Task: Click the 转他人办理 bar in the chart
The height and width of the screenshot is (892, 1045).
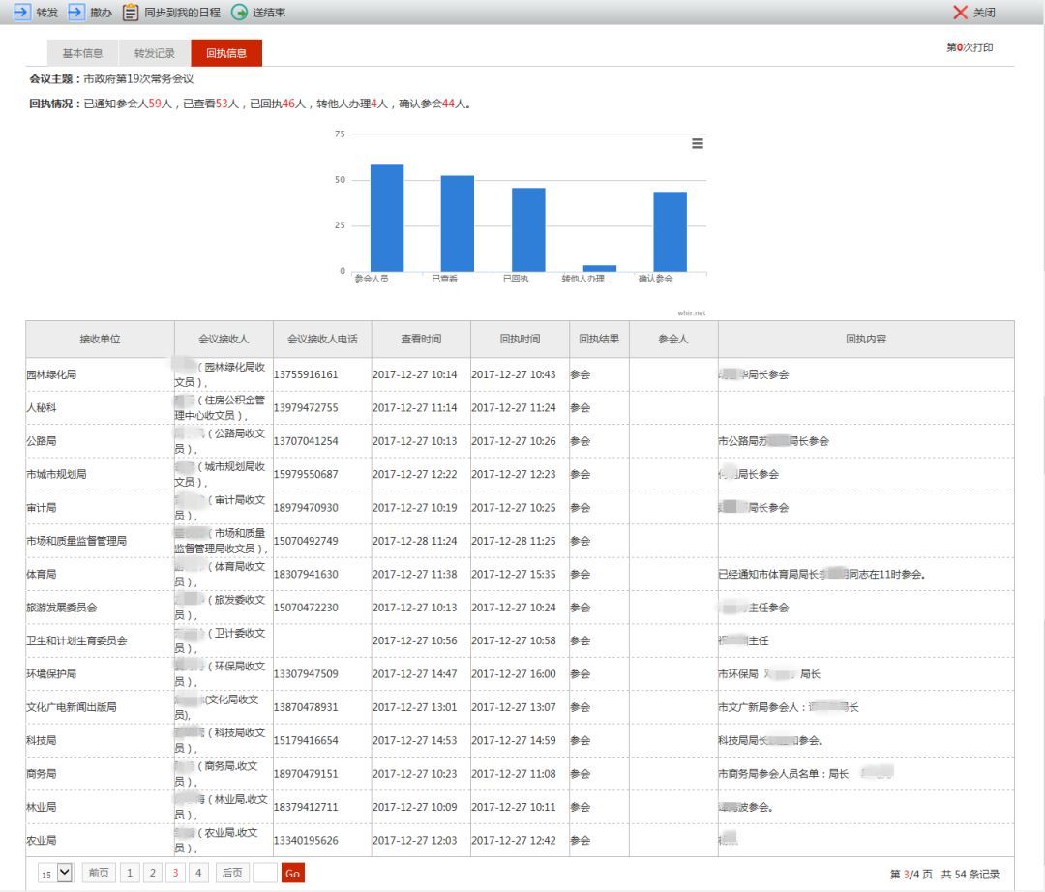Action: (x=599, y=268)
